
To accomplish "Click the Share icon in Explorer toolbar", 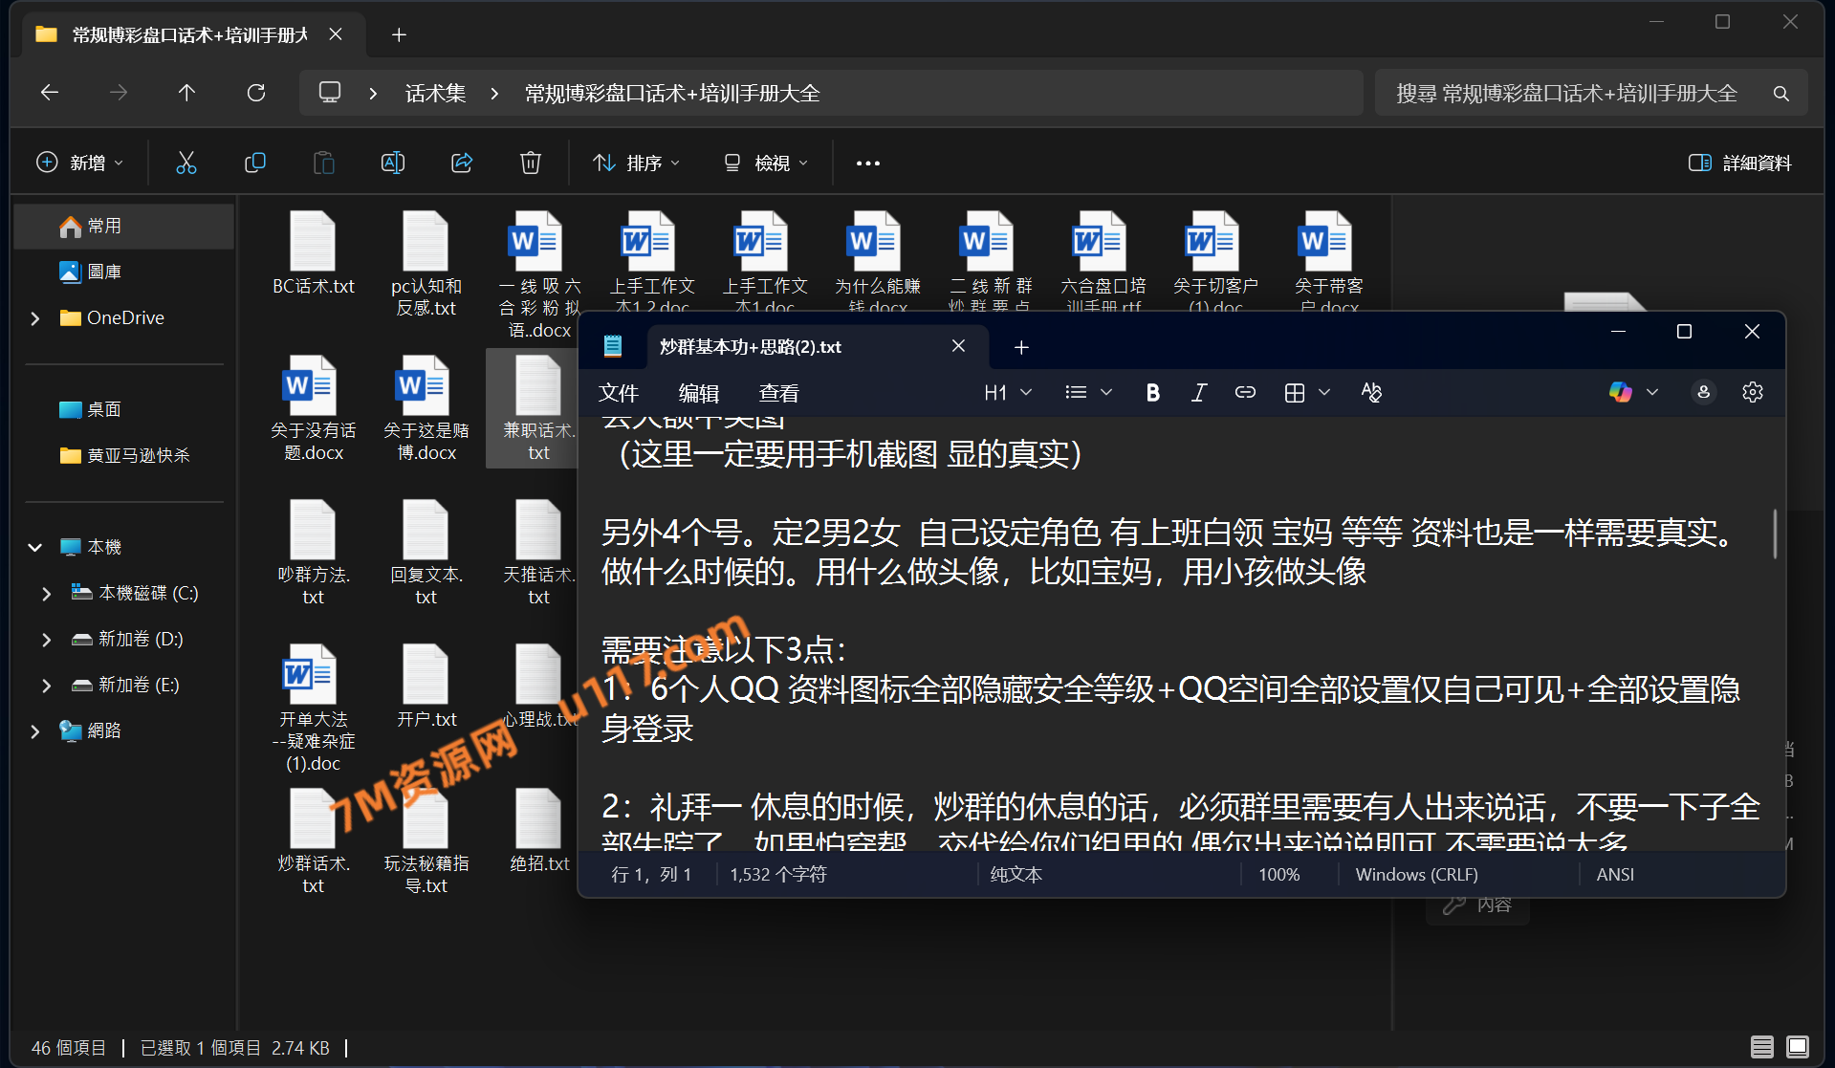I will 462,163.
